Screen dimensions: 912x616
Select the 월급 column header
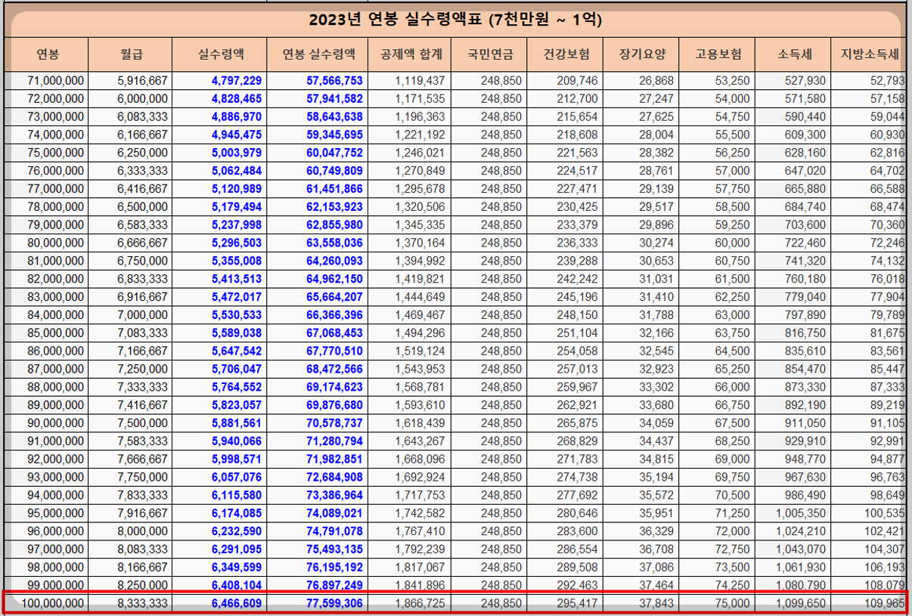[131, 54]
